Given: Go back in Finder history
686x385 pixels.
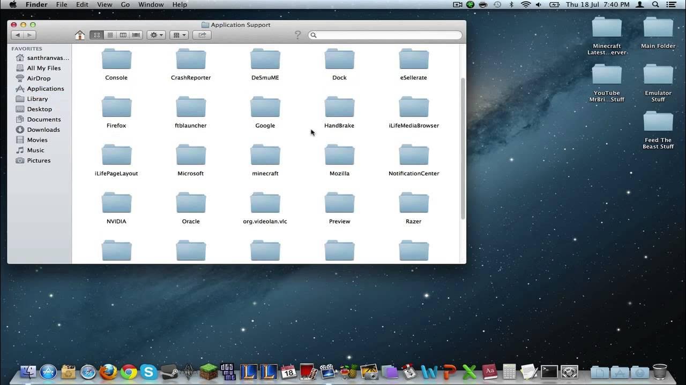Looking at the screenshot, I should 17,35.
